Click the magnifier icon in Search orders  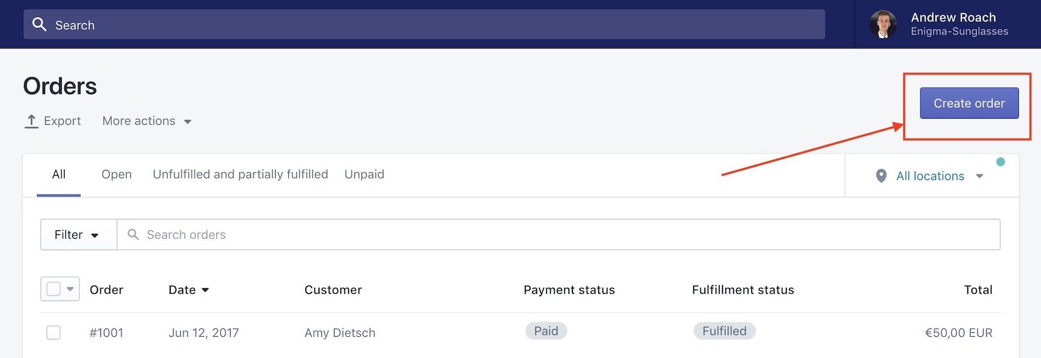(x=133, y=234)
